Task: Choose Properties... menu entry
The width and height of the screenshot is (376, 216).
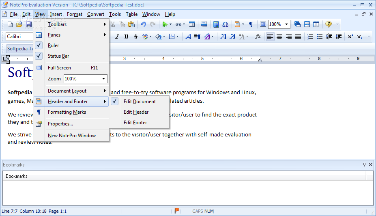Action: click(x=71, y=124)
